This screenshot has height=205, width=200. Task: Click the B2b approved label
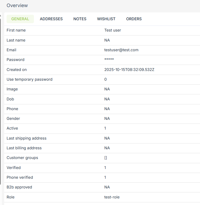pos(19,187)
